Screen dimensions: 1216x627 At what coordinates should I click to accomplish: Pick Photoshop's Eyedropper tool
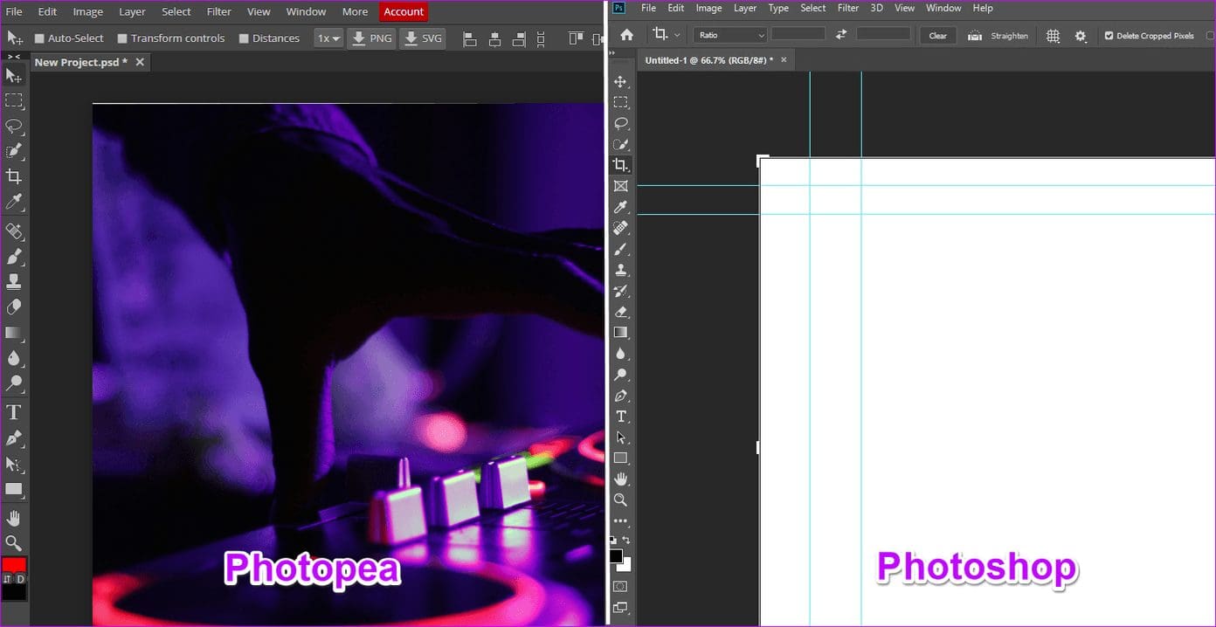tap(620, 207)
